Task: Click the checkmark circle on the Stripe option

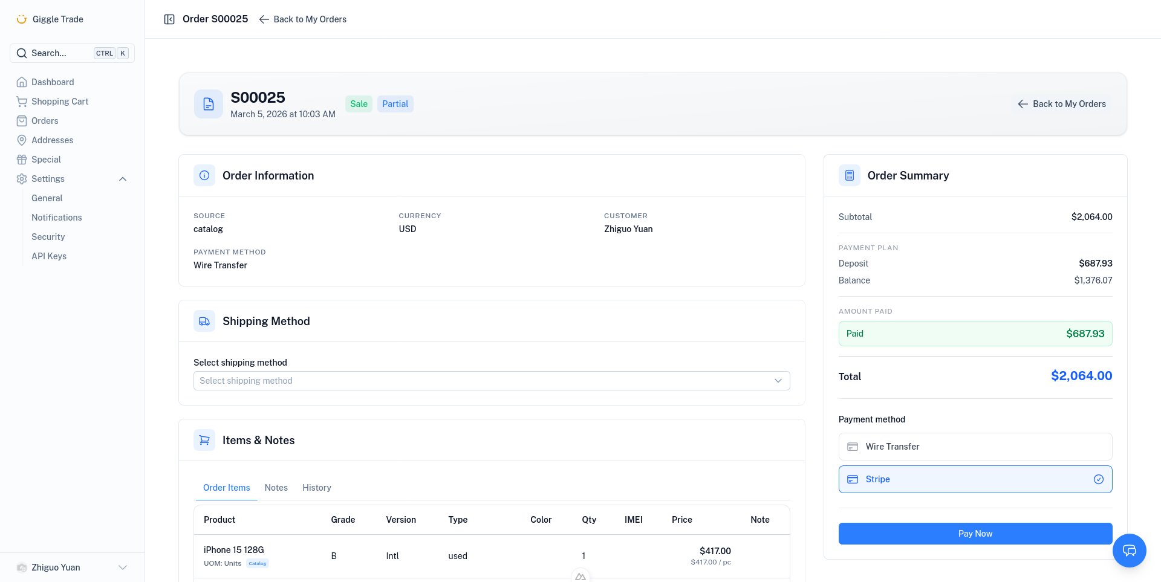Action: point(1099,479)
